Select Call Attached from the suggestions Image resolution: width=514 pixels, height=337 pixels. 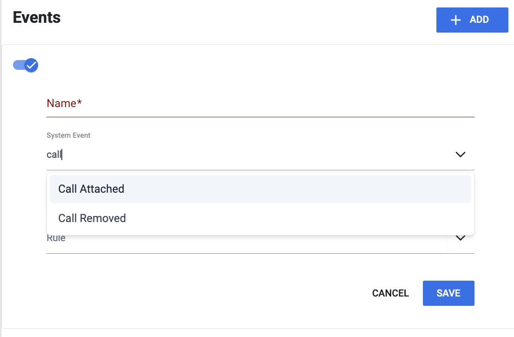tap(260, 189)
